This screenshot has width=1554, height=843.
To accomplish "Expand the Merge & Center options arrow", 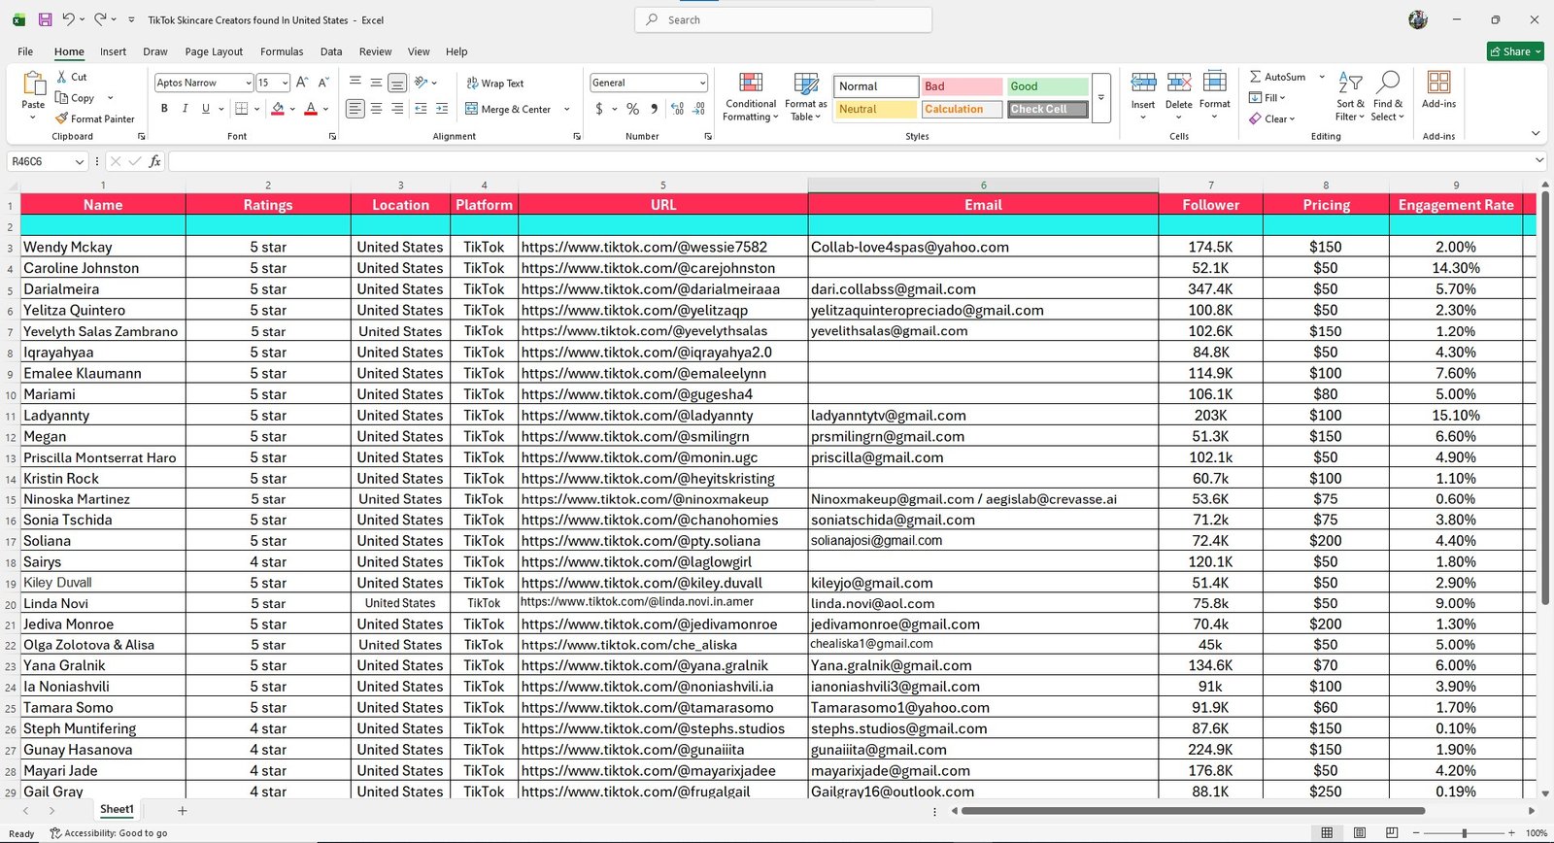I will coord(567,109).
